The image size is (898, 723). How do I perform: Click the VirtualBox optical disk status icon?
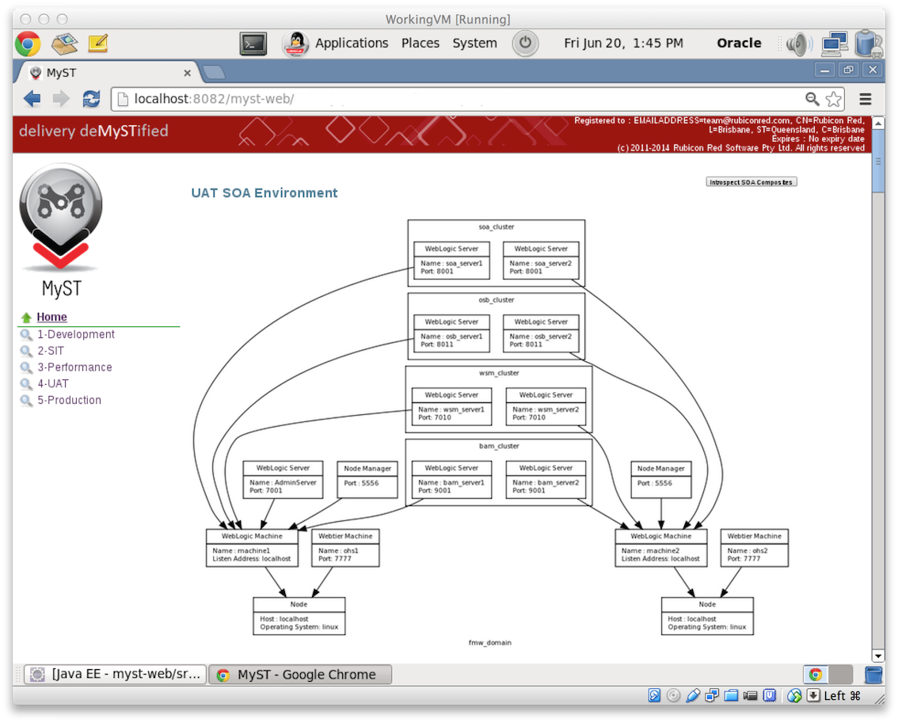click(674, 695)
